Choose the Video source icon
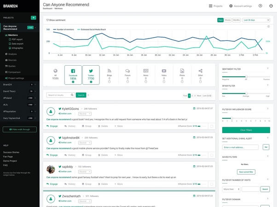277x207 pixels. [164, 70]
